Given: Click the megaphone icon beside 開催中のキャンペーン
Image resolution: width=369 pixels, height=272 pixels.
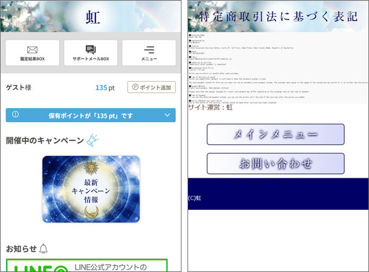Looking at the screenshot, I should pyautogui.click(x=93, y=140).
